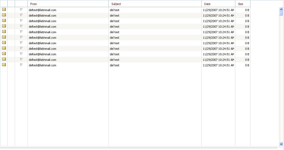Click the vertical scrollbar thumb
Viewport: 284px width, 150px height.
pyautogui.click(x=281, y=14)
